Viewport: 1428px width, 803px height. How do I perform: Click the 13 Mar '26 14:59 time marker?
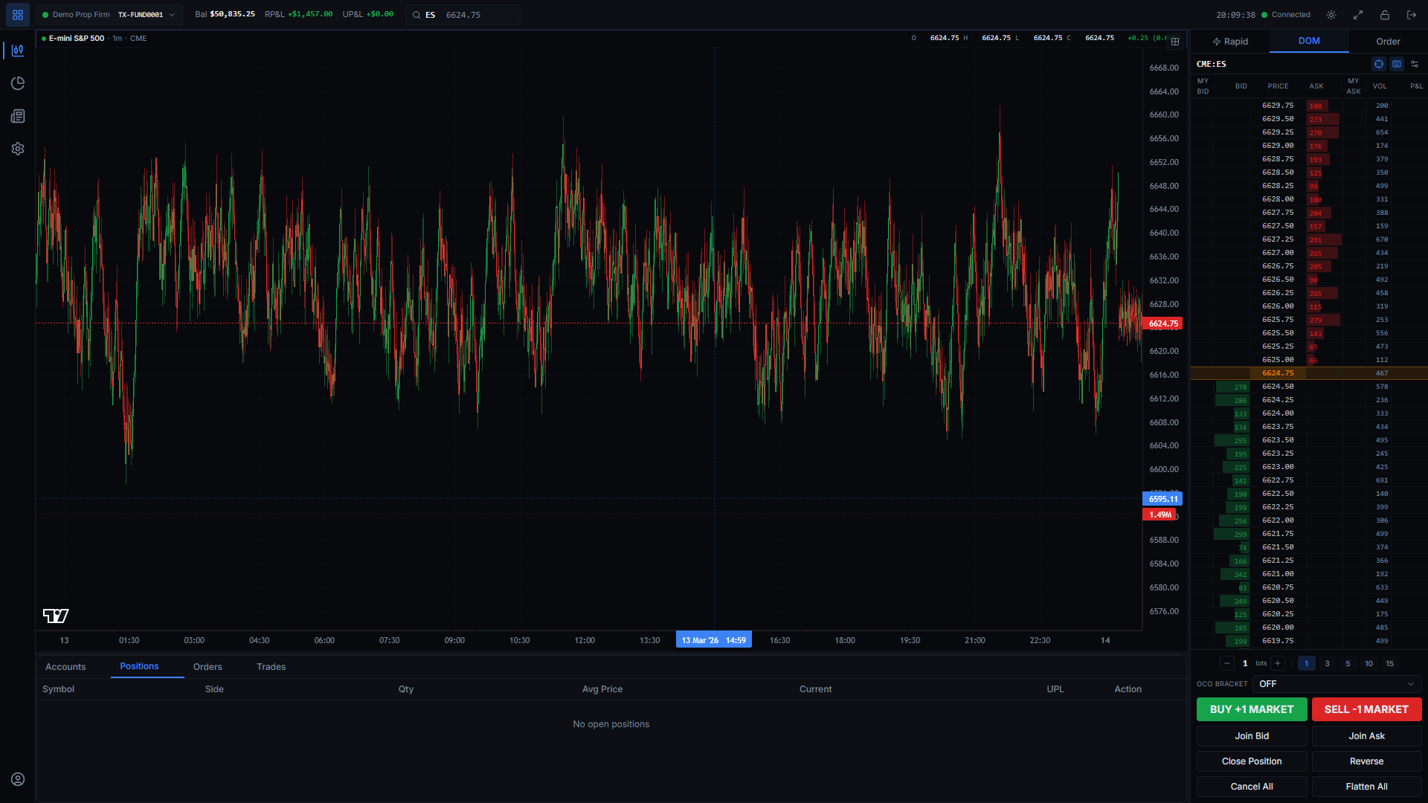(x=713, y=640)
